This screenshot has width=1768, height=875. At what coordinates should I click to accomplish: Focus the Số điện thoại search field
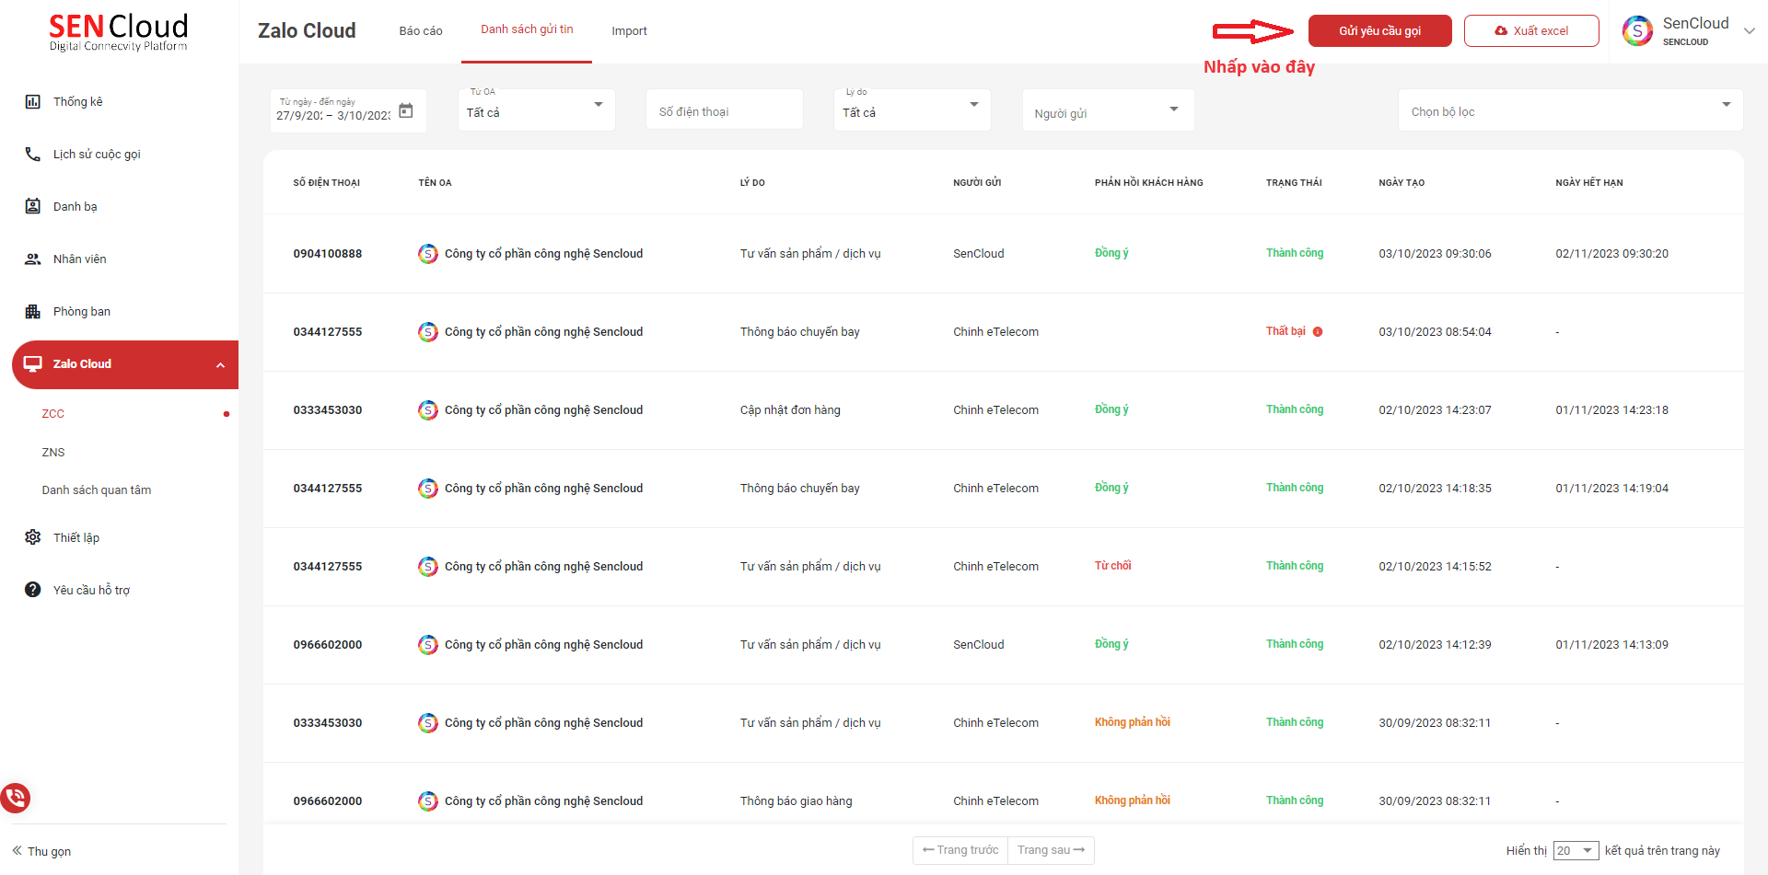[x=724, y=111]
